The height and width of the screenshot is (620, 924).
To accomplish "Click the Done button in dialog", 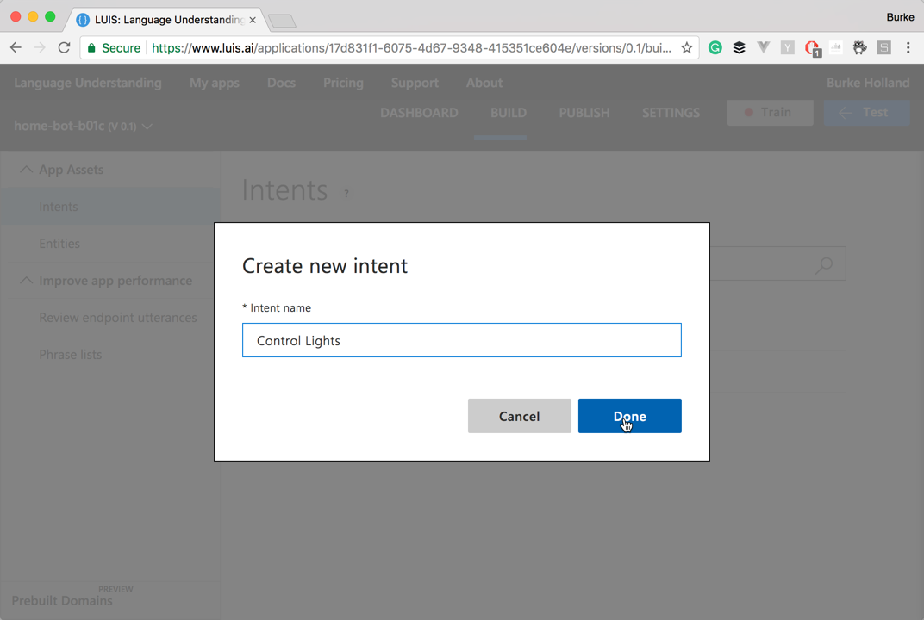I will (x=629, y=416).
